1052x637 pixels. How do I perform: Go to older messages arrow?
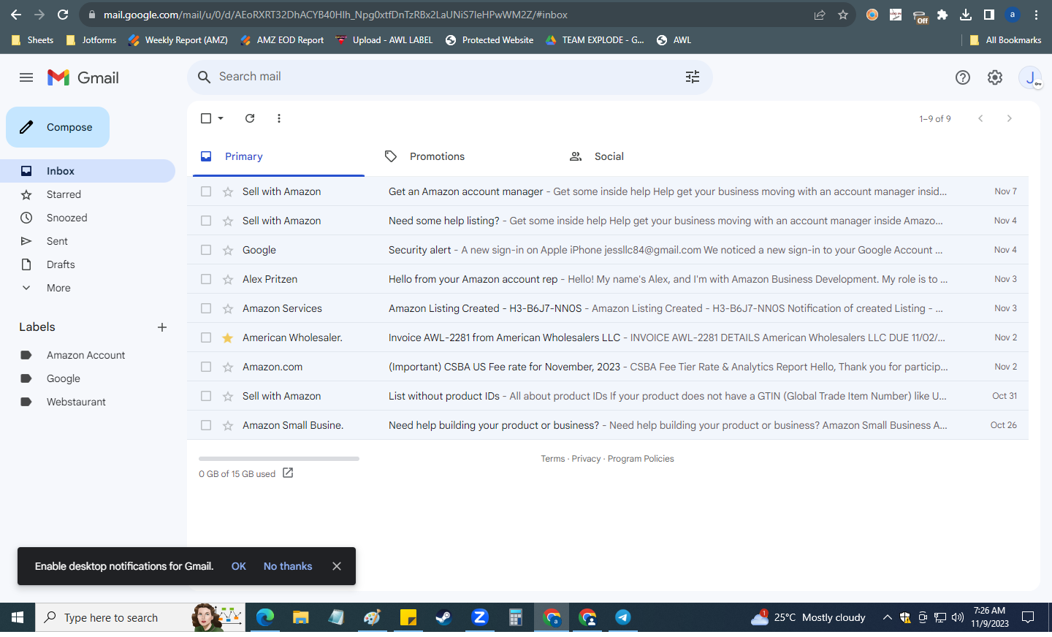tap(1010, 118)
